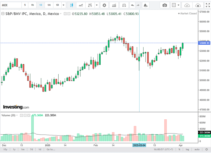Set the range to 7d
211x153 pixels.
pos(31,149)
